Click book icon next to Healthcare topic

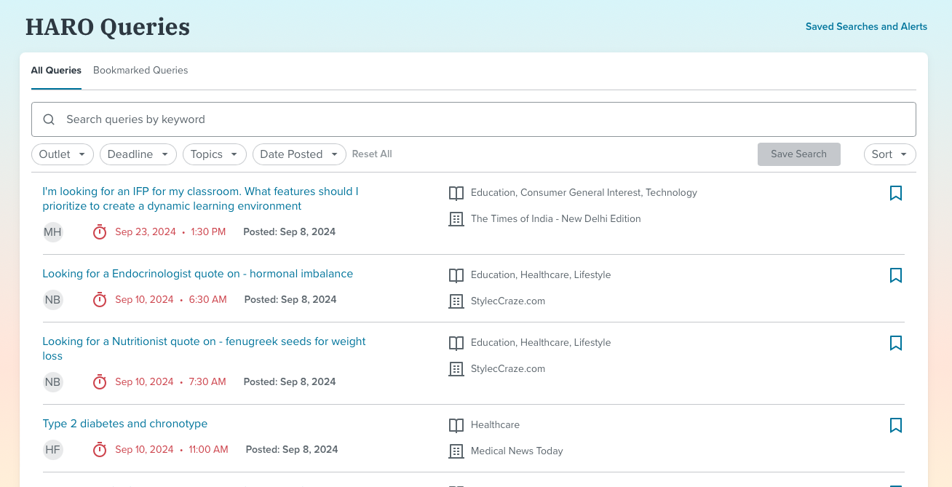click(x=456, y=425)
